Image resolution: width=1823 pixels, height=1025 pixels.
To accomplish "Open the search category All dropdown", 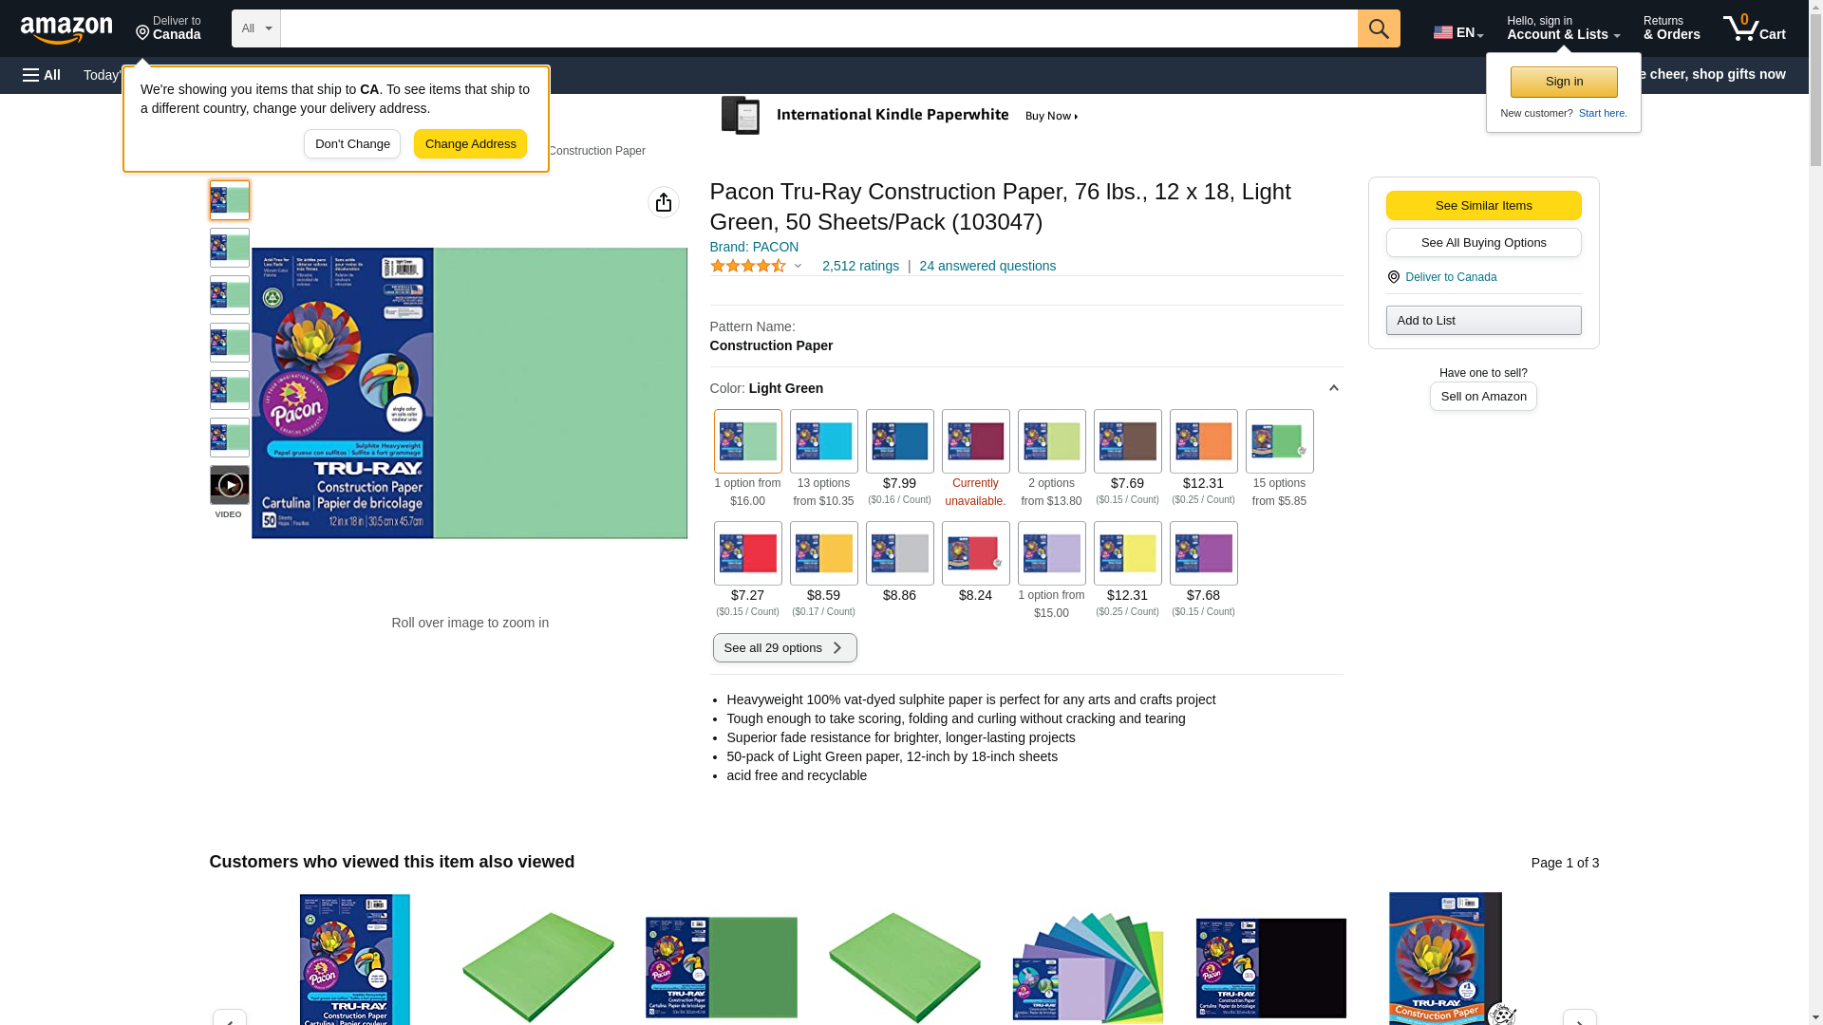I will [x=255, y=28].
